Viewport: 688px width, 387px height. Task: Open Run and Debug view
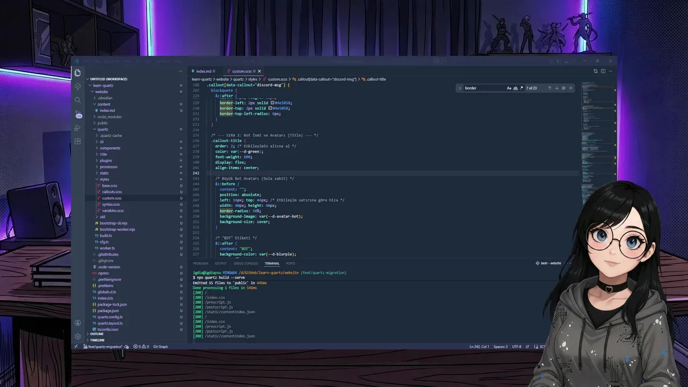[78, 128]
